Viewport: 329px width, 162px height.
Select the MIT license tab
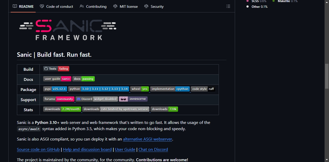click(125, 6)
